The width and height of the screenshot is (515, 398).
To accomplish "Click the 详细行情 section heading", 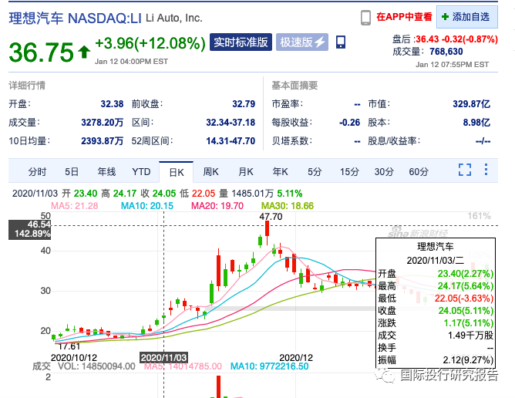I will [27, 86].
